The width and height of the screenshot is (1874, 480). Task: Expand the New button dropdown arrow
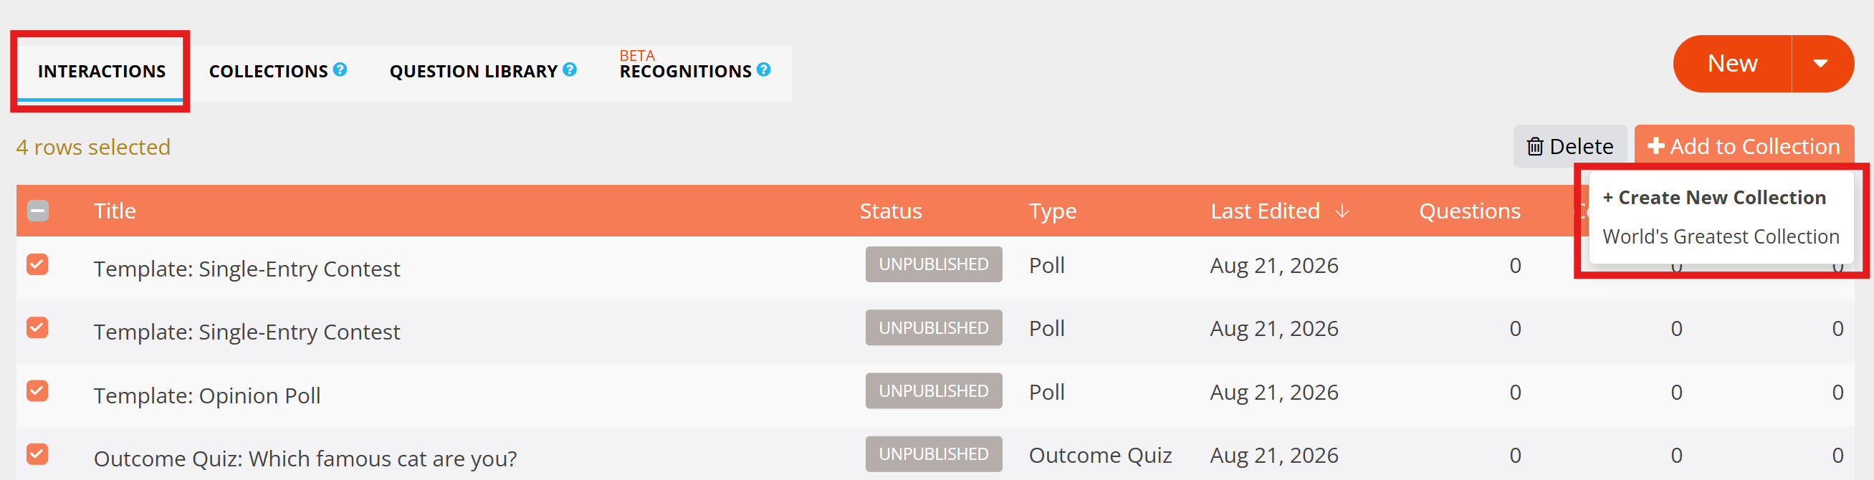1822,64
